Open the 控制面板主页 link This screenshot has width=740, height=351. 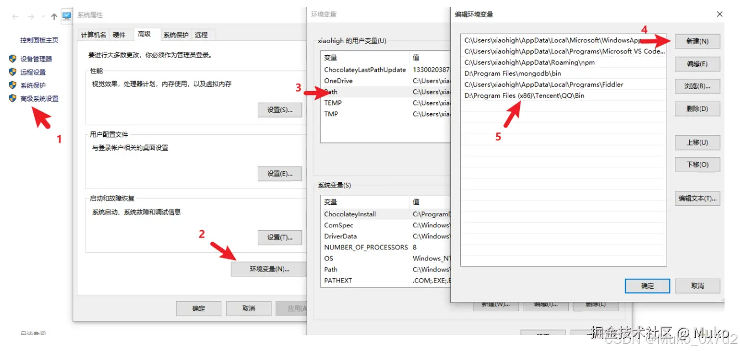click(39, 40)
